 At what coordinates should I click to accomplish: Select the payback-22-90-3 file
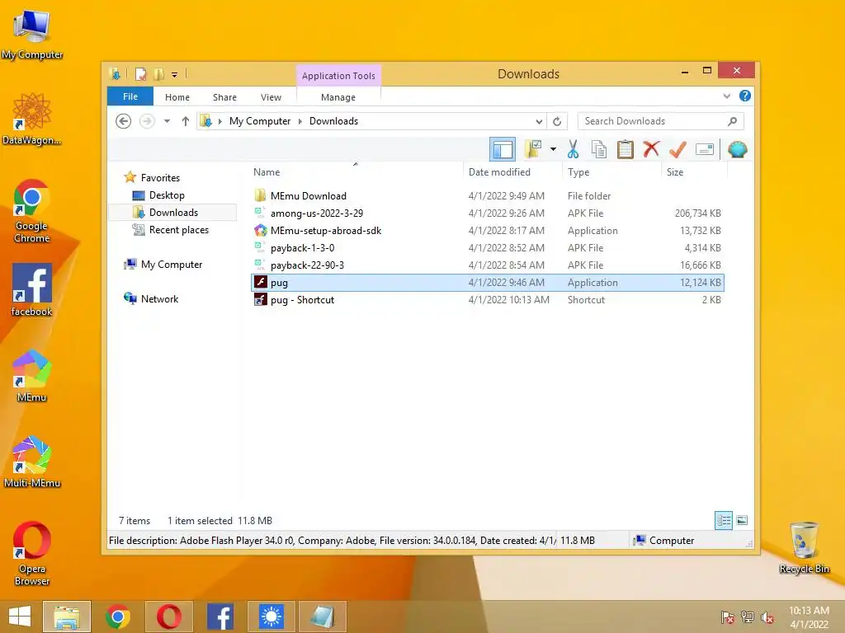click(488, 265)
